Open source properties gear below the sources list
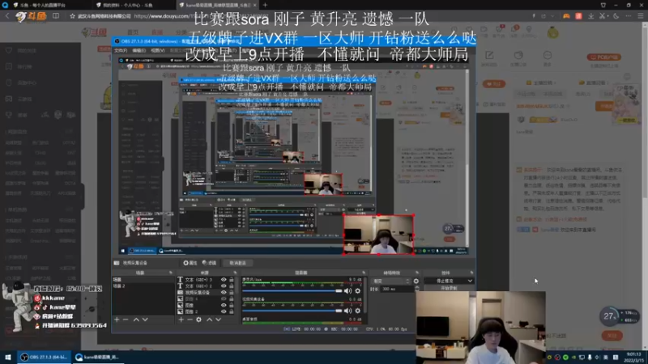This screenshot has height=364, width=648. [x=198, y=320]
